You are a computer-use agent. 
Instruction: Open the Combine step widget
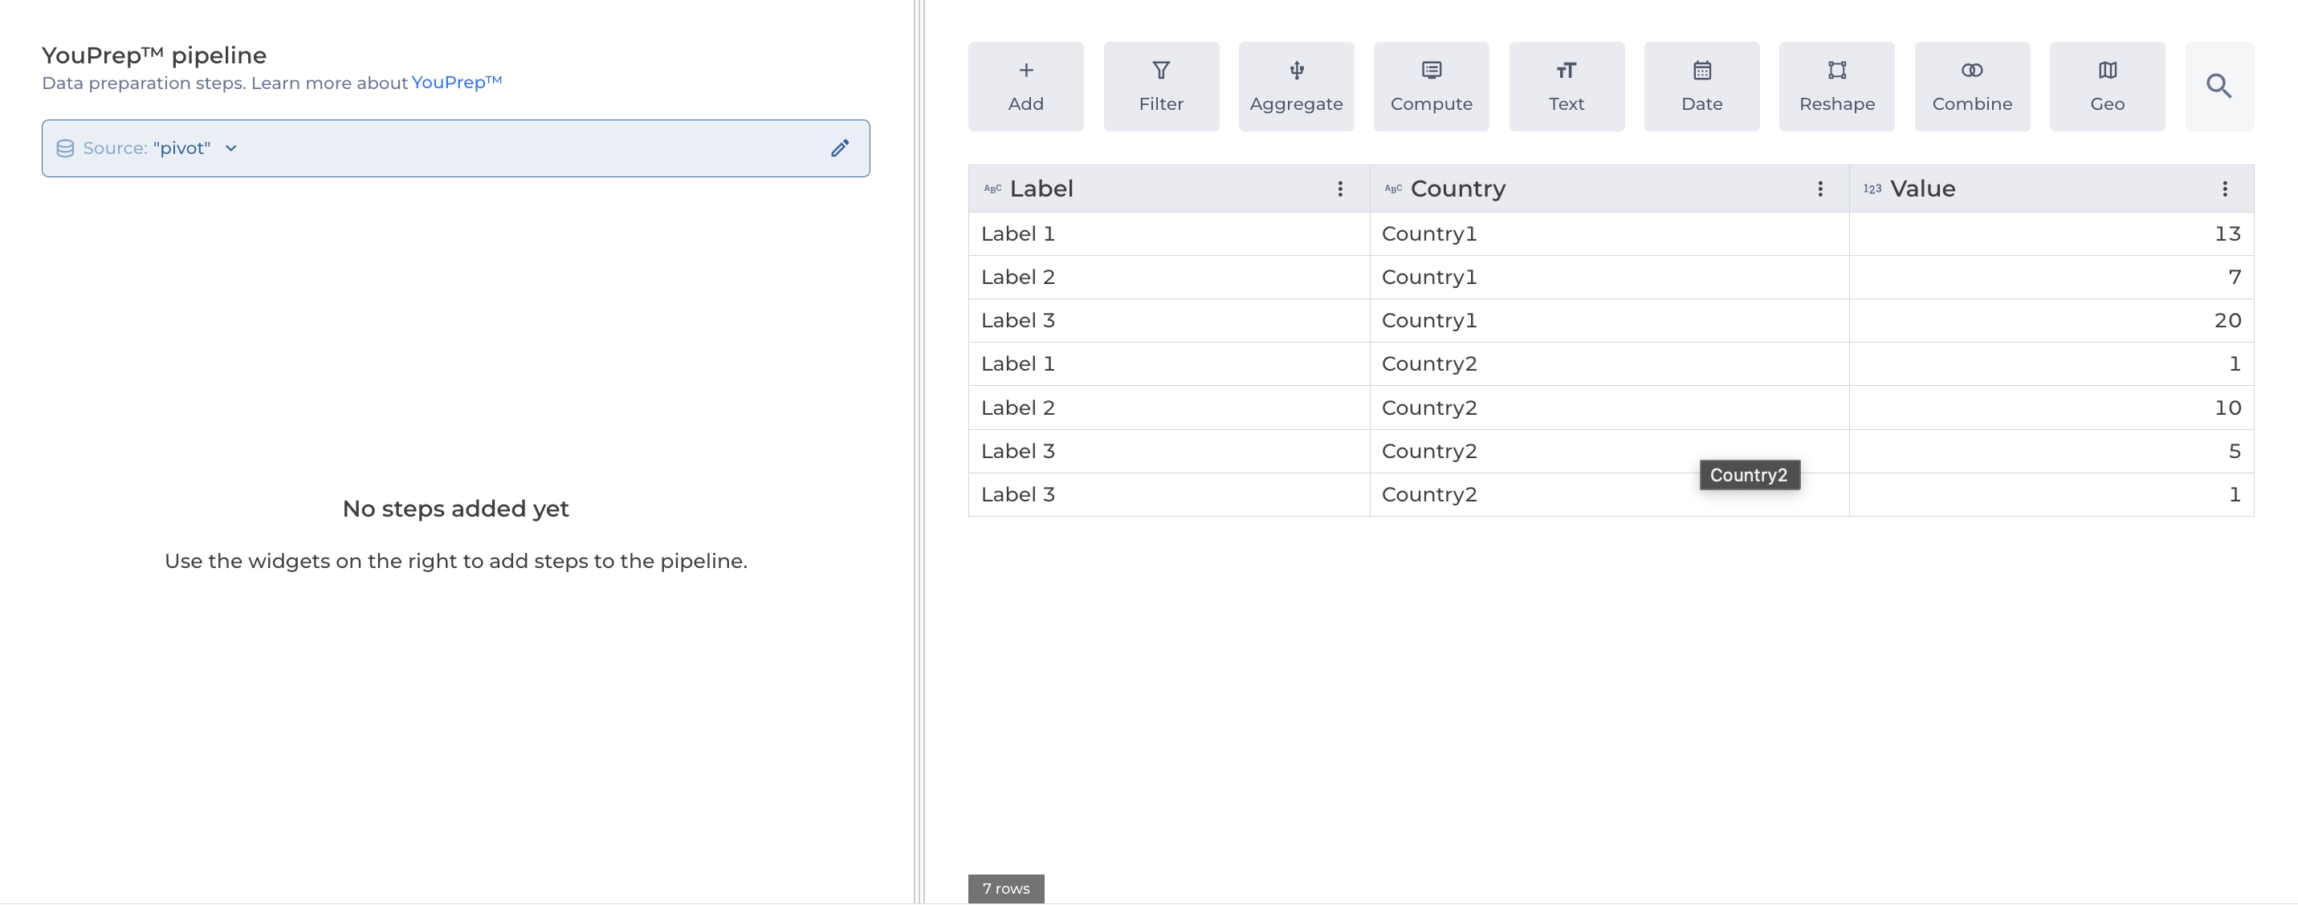[1971, 87]
